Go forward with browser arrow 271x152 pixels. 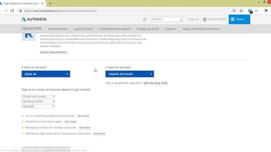(6, 11)
